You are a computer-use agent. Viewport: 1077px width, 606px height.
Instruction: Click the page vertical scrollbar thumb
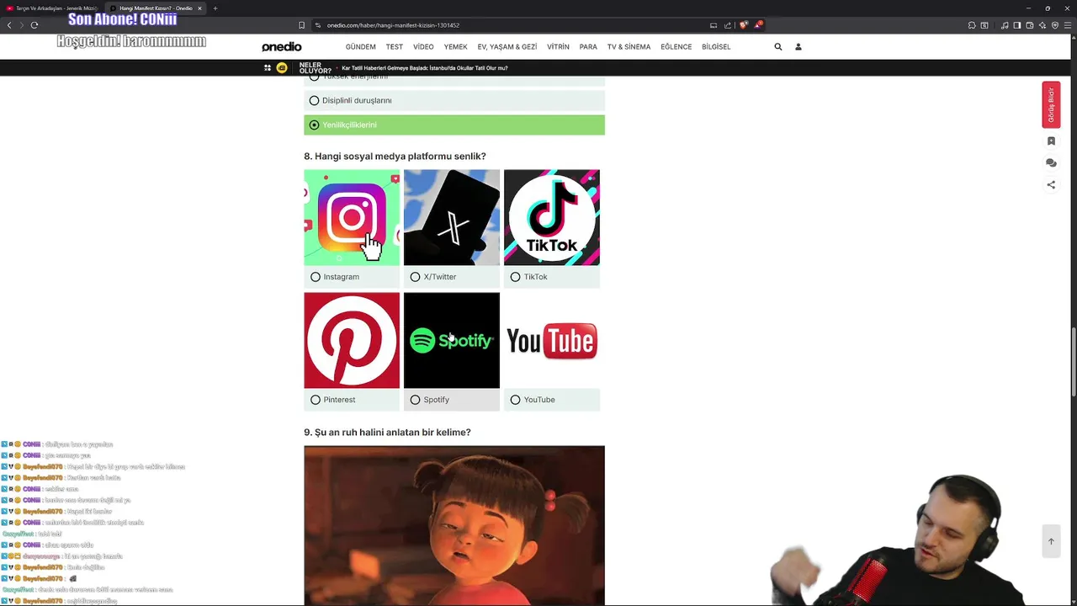click(1074, 362)
